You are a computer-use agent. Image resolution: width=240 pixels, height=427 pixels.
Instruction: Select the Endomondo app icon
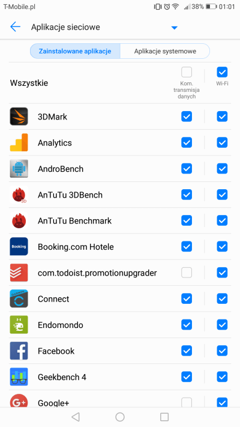pos(19,325)
